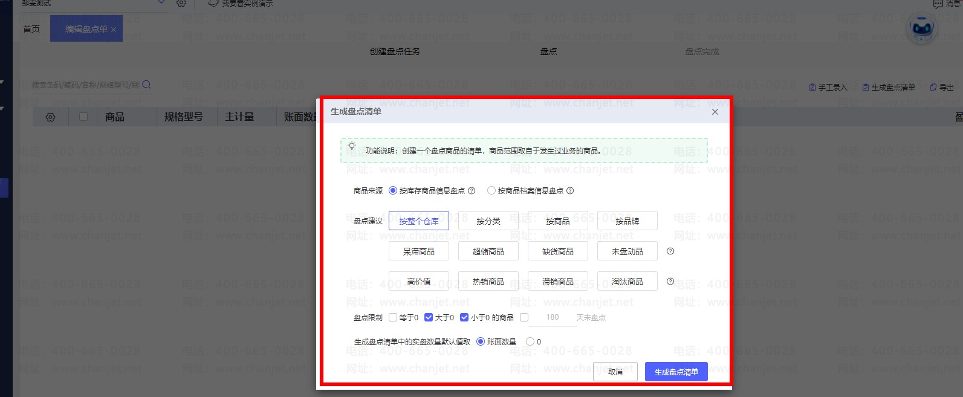Screen dimensions: 963x397
Task: Open table column settings gear icon
Action: click(50, 117)
